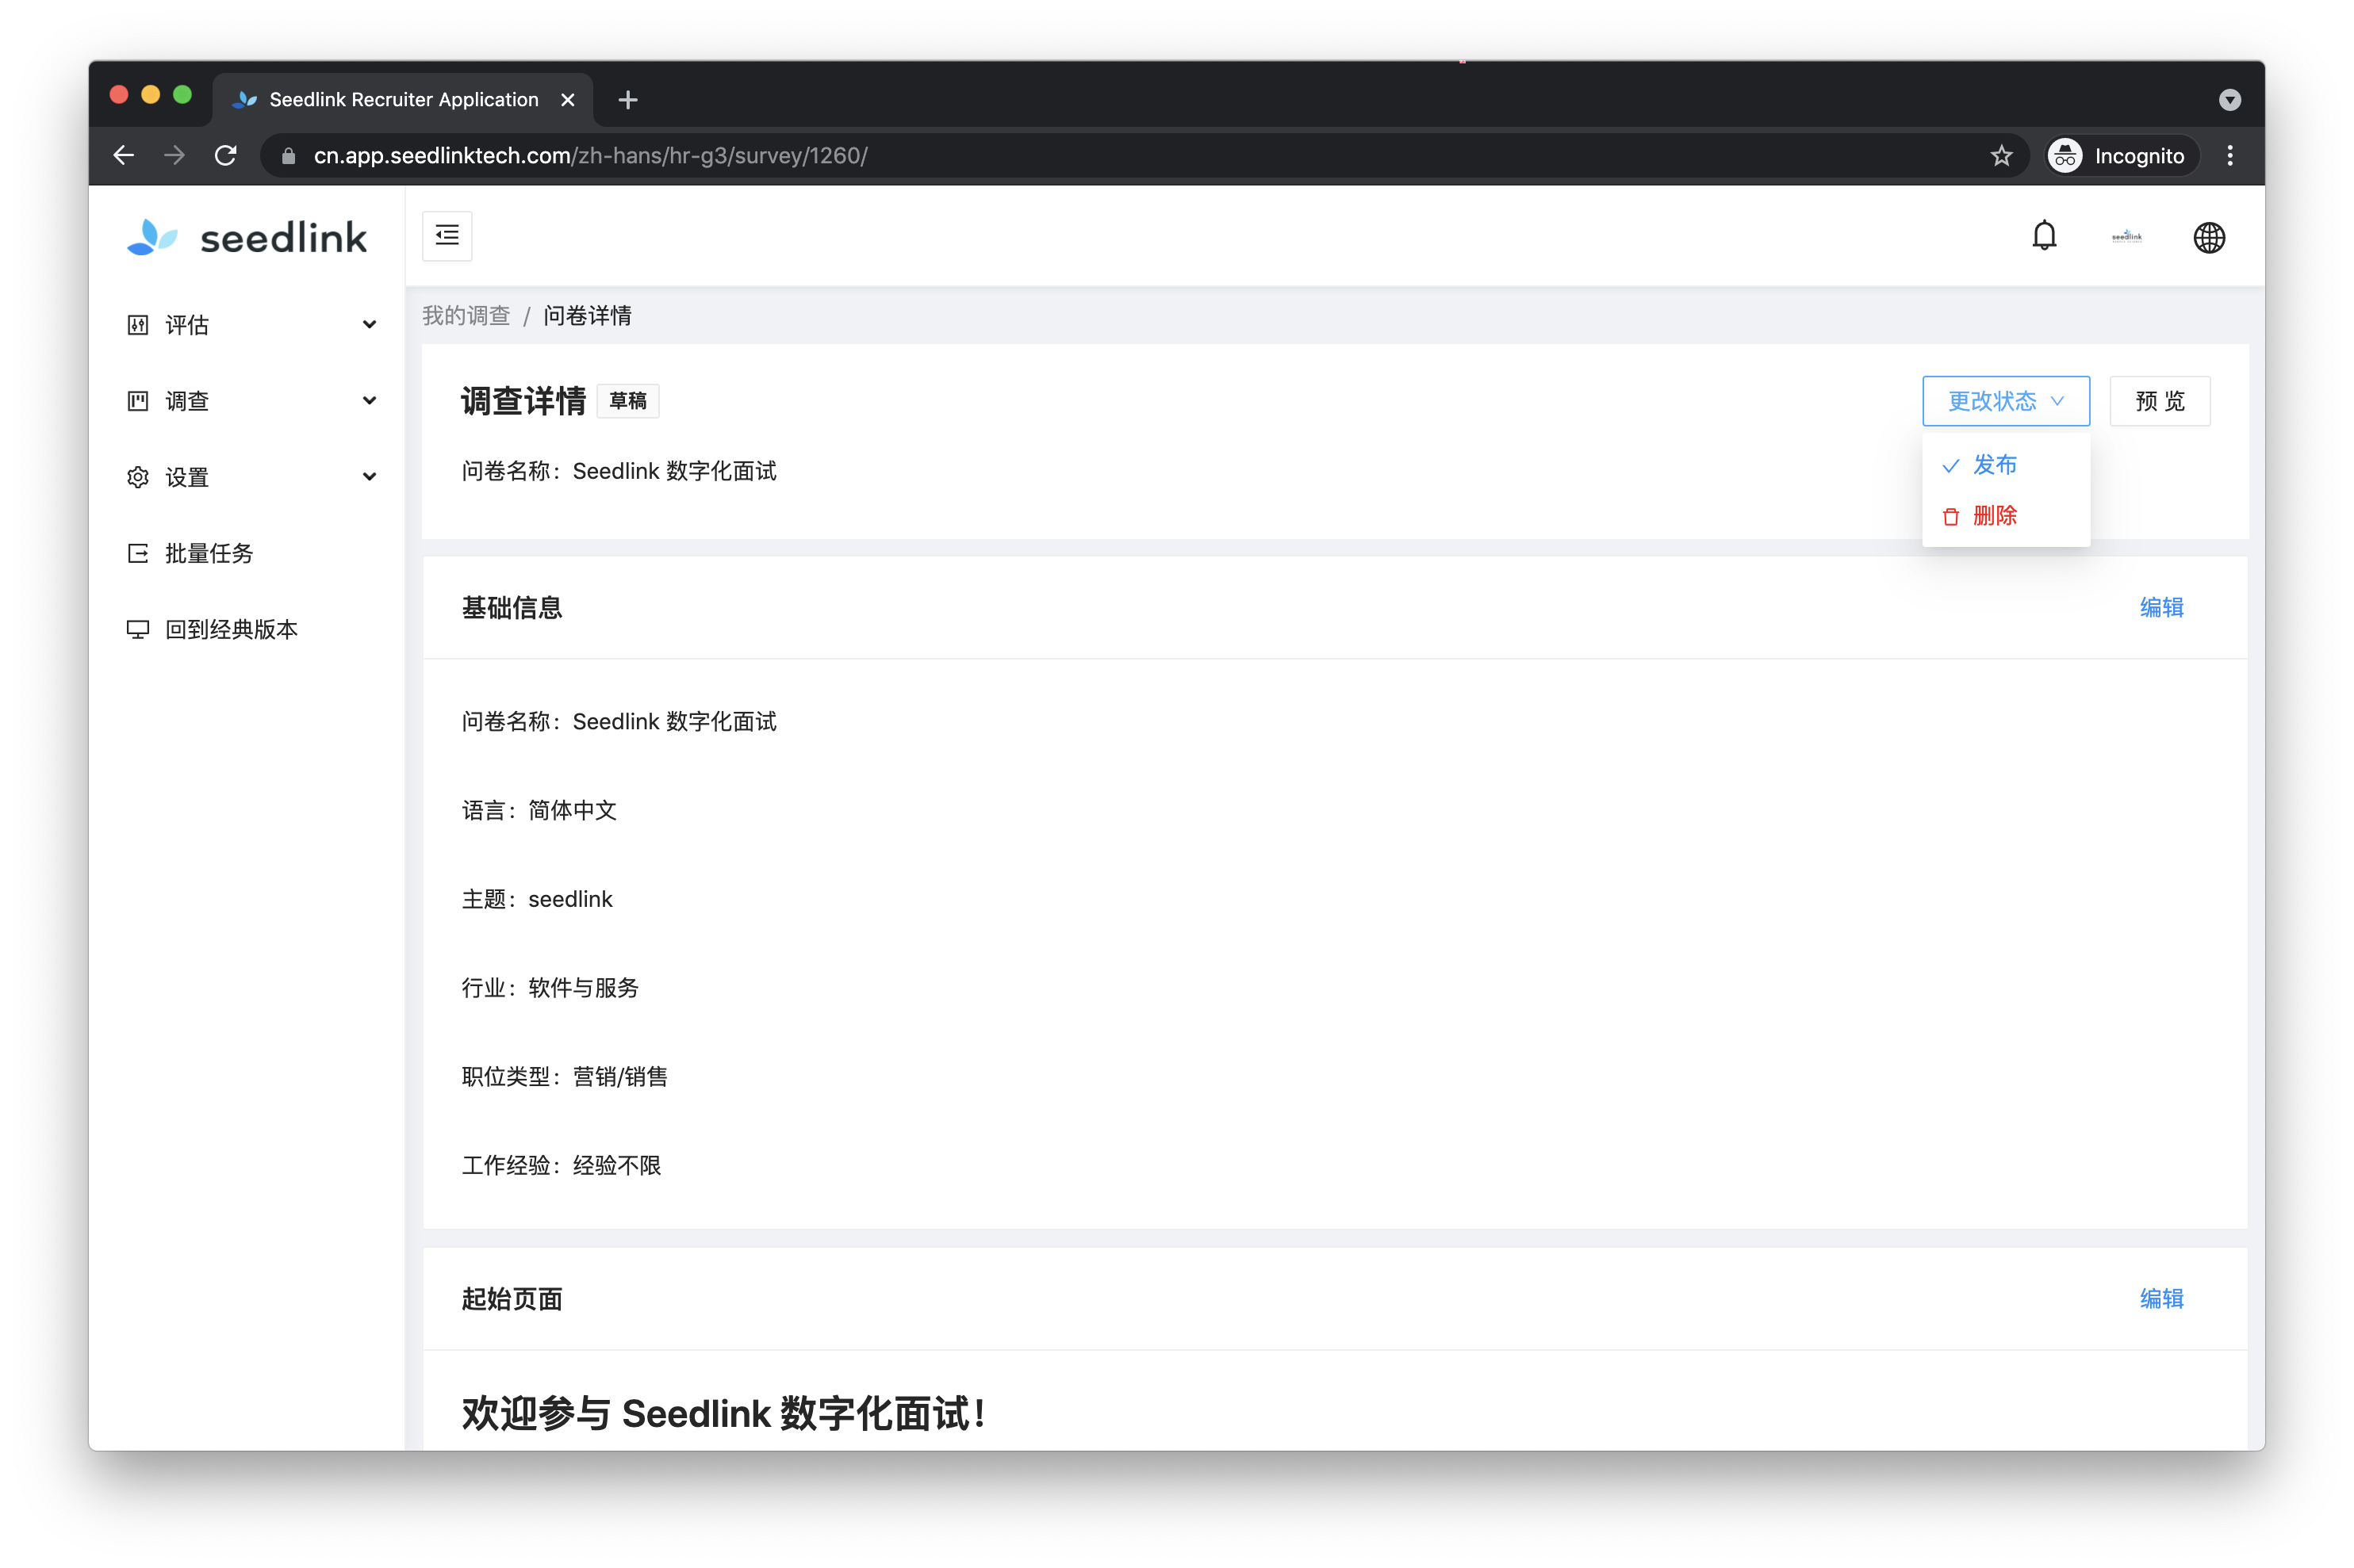Screen dimensions: 2354x1568
Task: Go back with browser back arrow
Action: [x=123, y=155]
